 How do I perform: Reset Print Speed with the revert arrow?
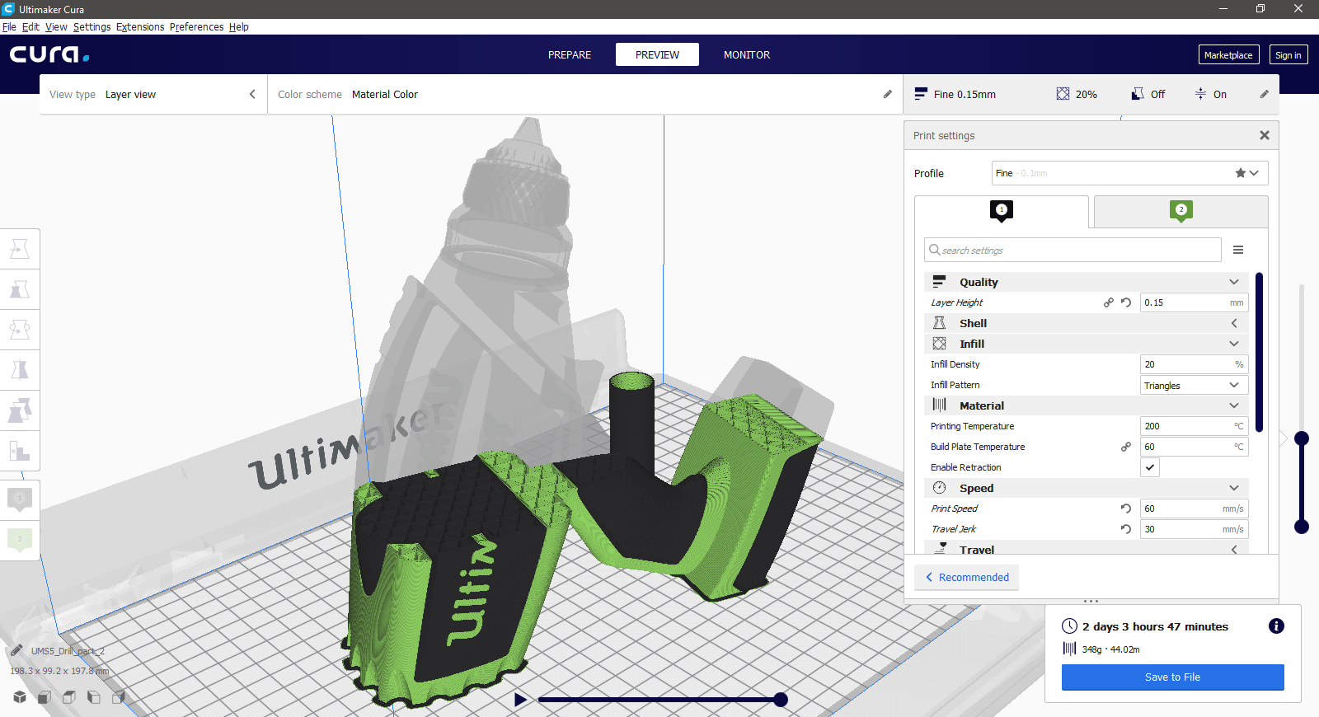[1126, 508]
